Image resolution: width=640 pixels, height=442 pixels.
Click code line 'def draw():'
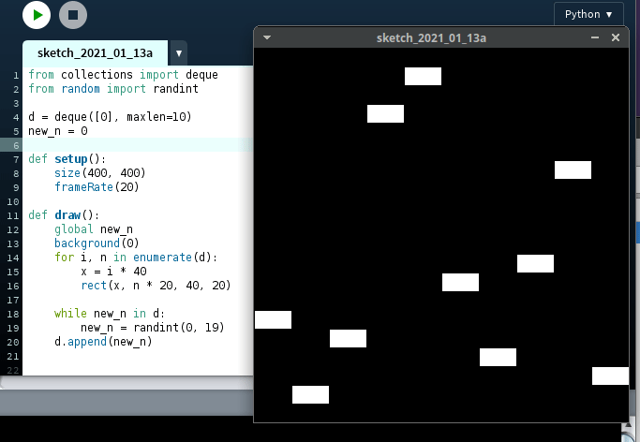64,214
